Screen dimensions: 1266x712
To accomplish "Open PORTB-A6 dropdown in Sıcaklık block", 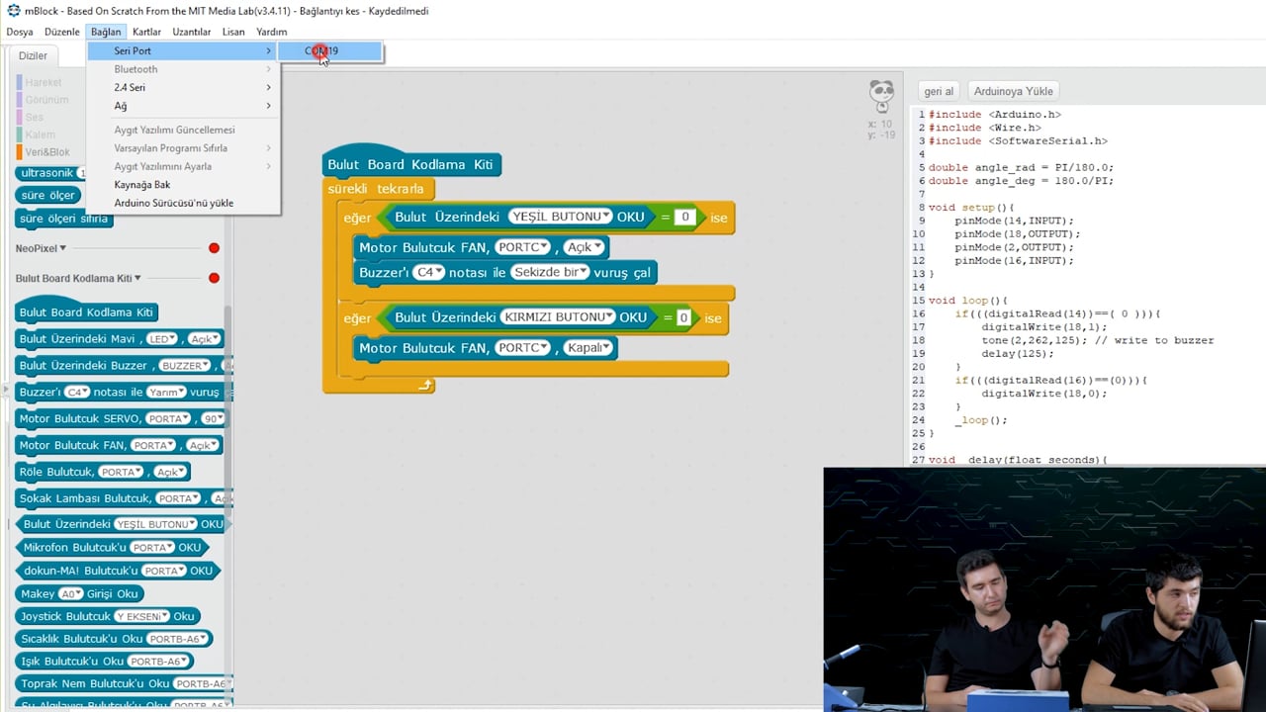I will [176, 640].
